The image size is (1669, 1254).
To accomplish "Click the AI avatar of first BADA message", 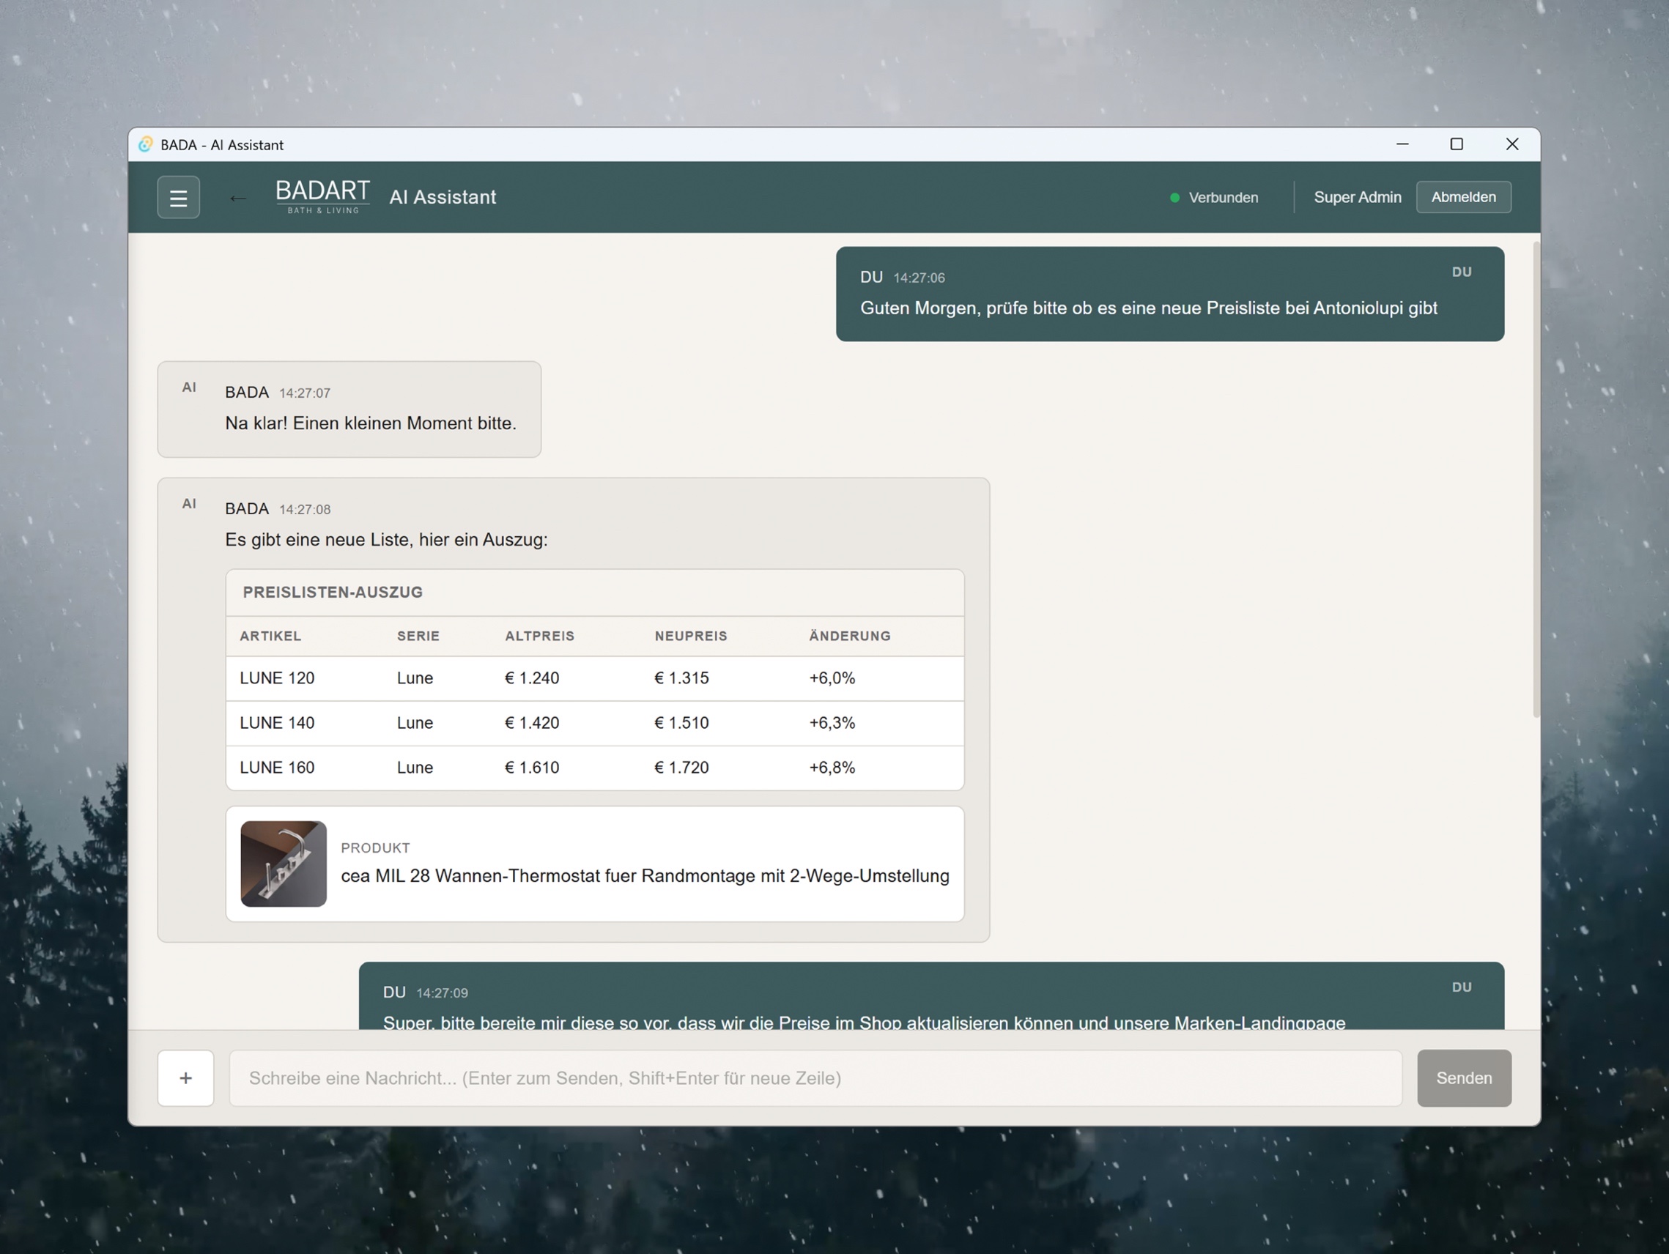I will coord(189,387).
